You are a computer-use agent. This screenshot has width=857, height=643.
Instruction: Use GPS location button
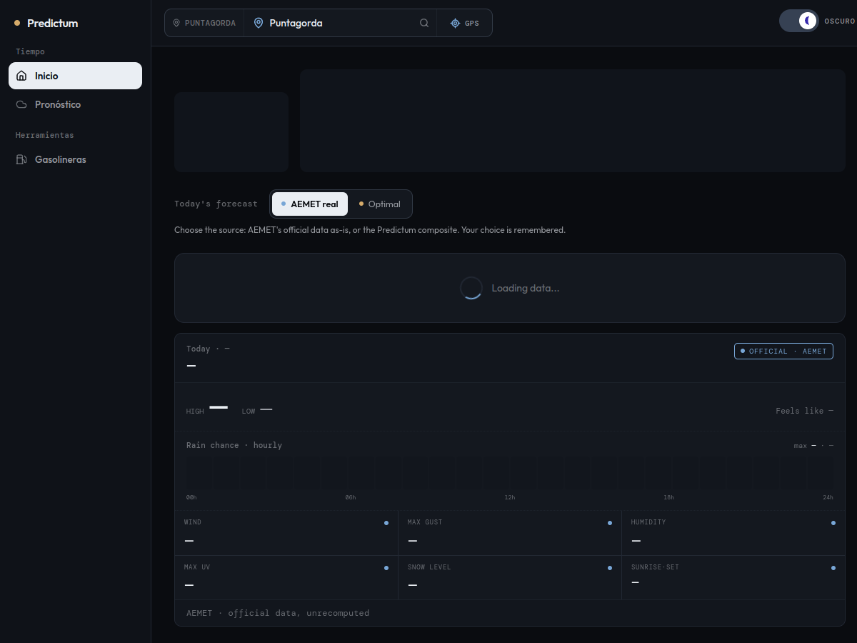(x=465, y=23)
